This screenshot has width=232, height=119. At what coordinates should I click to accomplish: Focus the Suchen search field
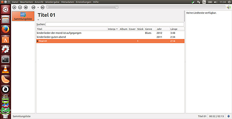click(x=115, y=24)
